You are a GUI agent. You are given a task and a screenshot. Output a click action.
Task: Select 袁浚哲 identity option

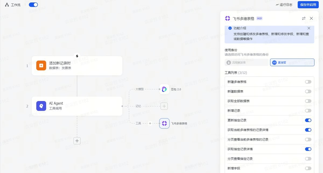pyautogui.click(x=292, y=62)
